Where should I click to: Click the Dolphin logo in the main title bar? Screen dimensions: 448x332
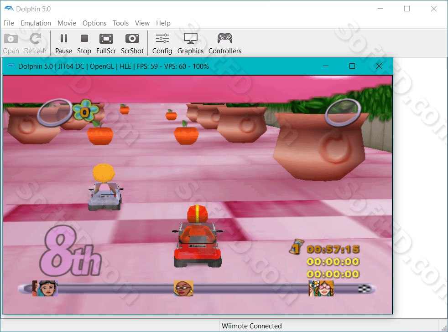click(9, 9)
